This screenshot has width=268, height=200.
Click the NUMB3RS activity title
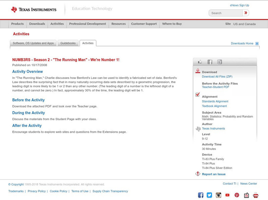click(x=66, y=60)
